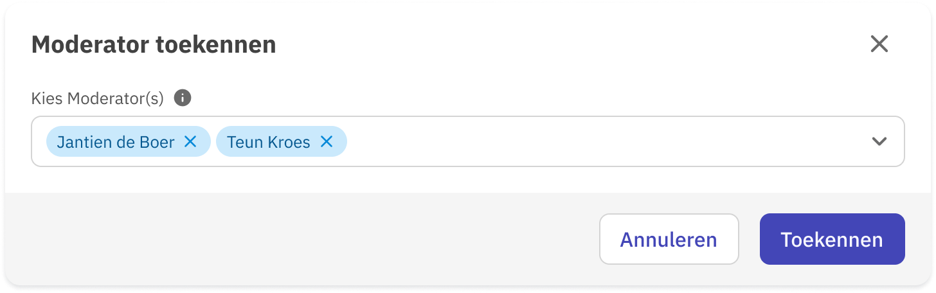936x293 pixels.
Task: Deselect the first selected moderator tag
Action: [x=190, y=141]
